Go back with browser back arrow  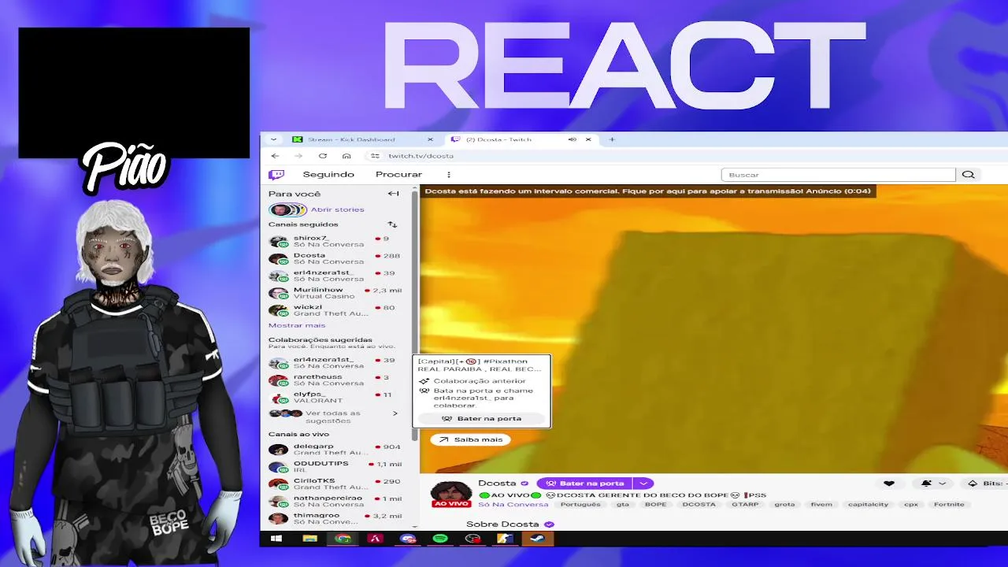275,156
